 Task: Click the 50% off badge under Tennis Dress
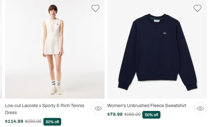coord(52,122)
